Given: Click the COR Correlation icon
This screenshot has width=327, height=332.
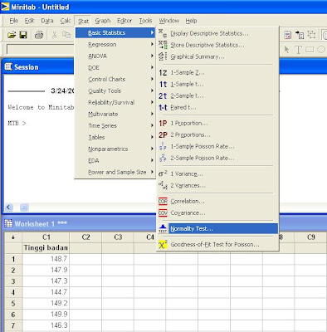Looking at the screenshot, I should tap(163, 201).
